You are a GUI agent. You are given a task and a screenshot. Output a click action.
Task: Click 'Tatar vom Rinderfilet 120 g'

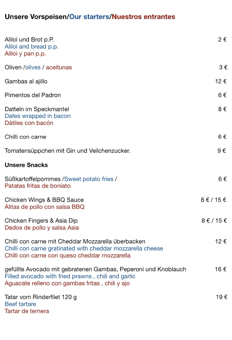(41, 297)
